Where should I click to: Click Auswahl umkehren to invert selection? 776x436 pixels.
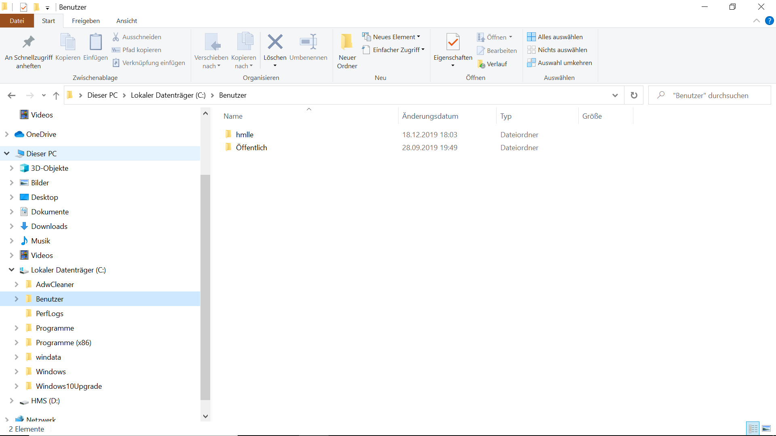point(560,63)
